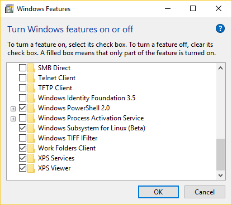232x205 pixels.
Task: Enable the Telnet Client checkbox
Action: 22,78
